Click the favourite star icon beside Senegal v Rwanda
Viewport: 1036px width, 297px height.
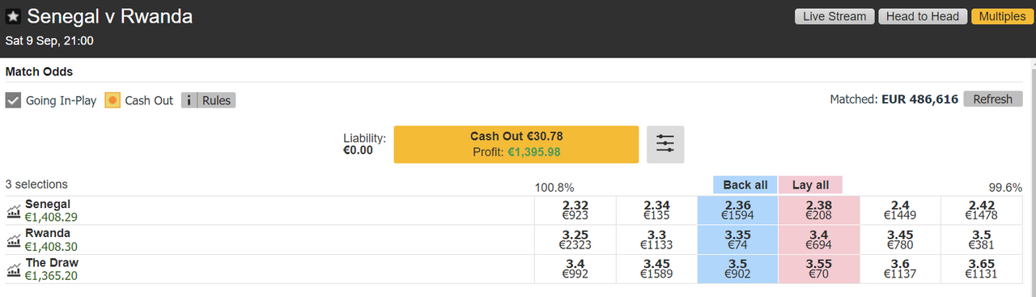tap(13, 15)
